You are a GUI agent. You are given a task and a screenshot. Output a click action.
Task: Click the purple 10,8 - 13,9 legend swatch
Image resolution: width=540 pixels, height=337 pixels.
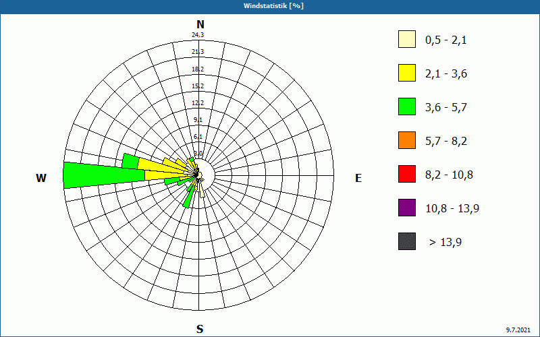[407, 208]
